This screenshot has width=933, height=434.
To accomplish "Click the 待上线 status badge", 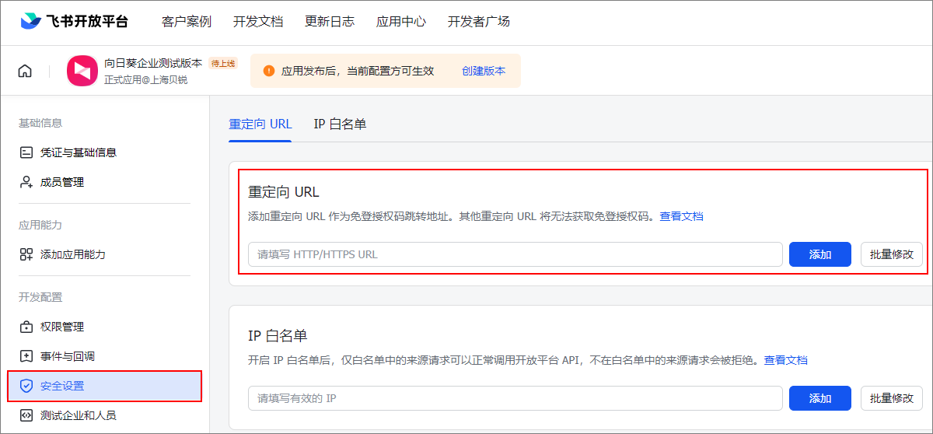I will click(223, 64).
